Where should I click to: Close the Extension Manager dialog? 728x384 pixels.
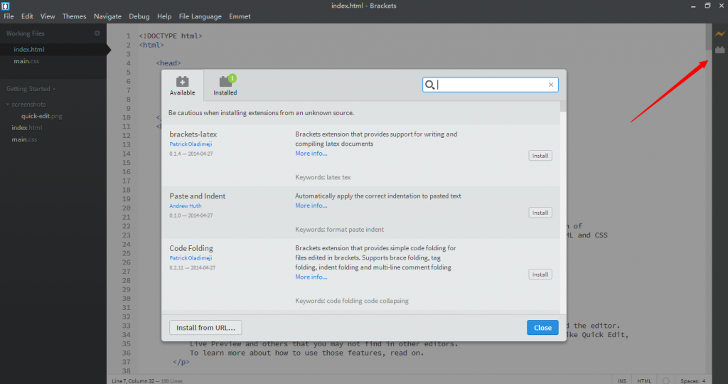coord(542,327)
